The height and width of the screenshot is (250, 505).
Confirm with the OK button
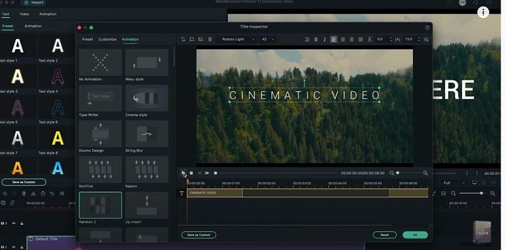(415, 235)
